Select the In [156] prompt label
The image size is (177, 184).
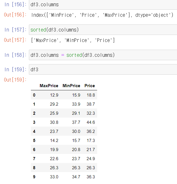(15, 5)
